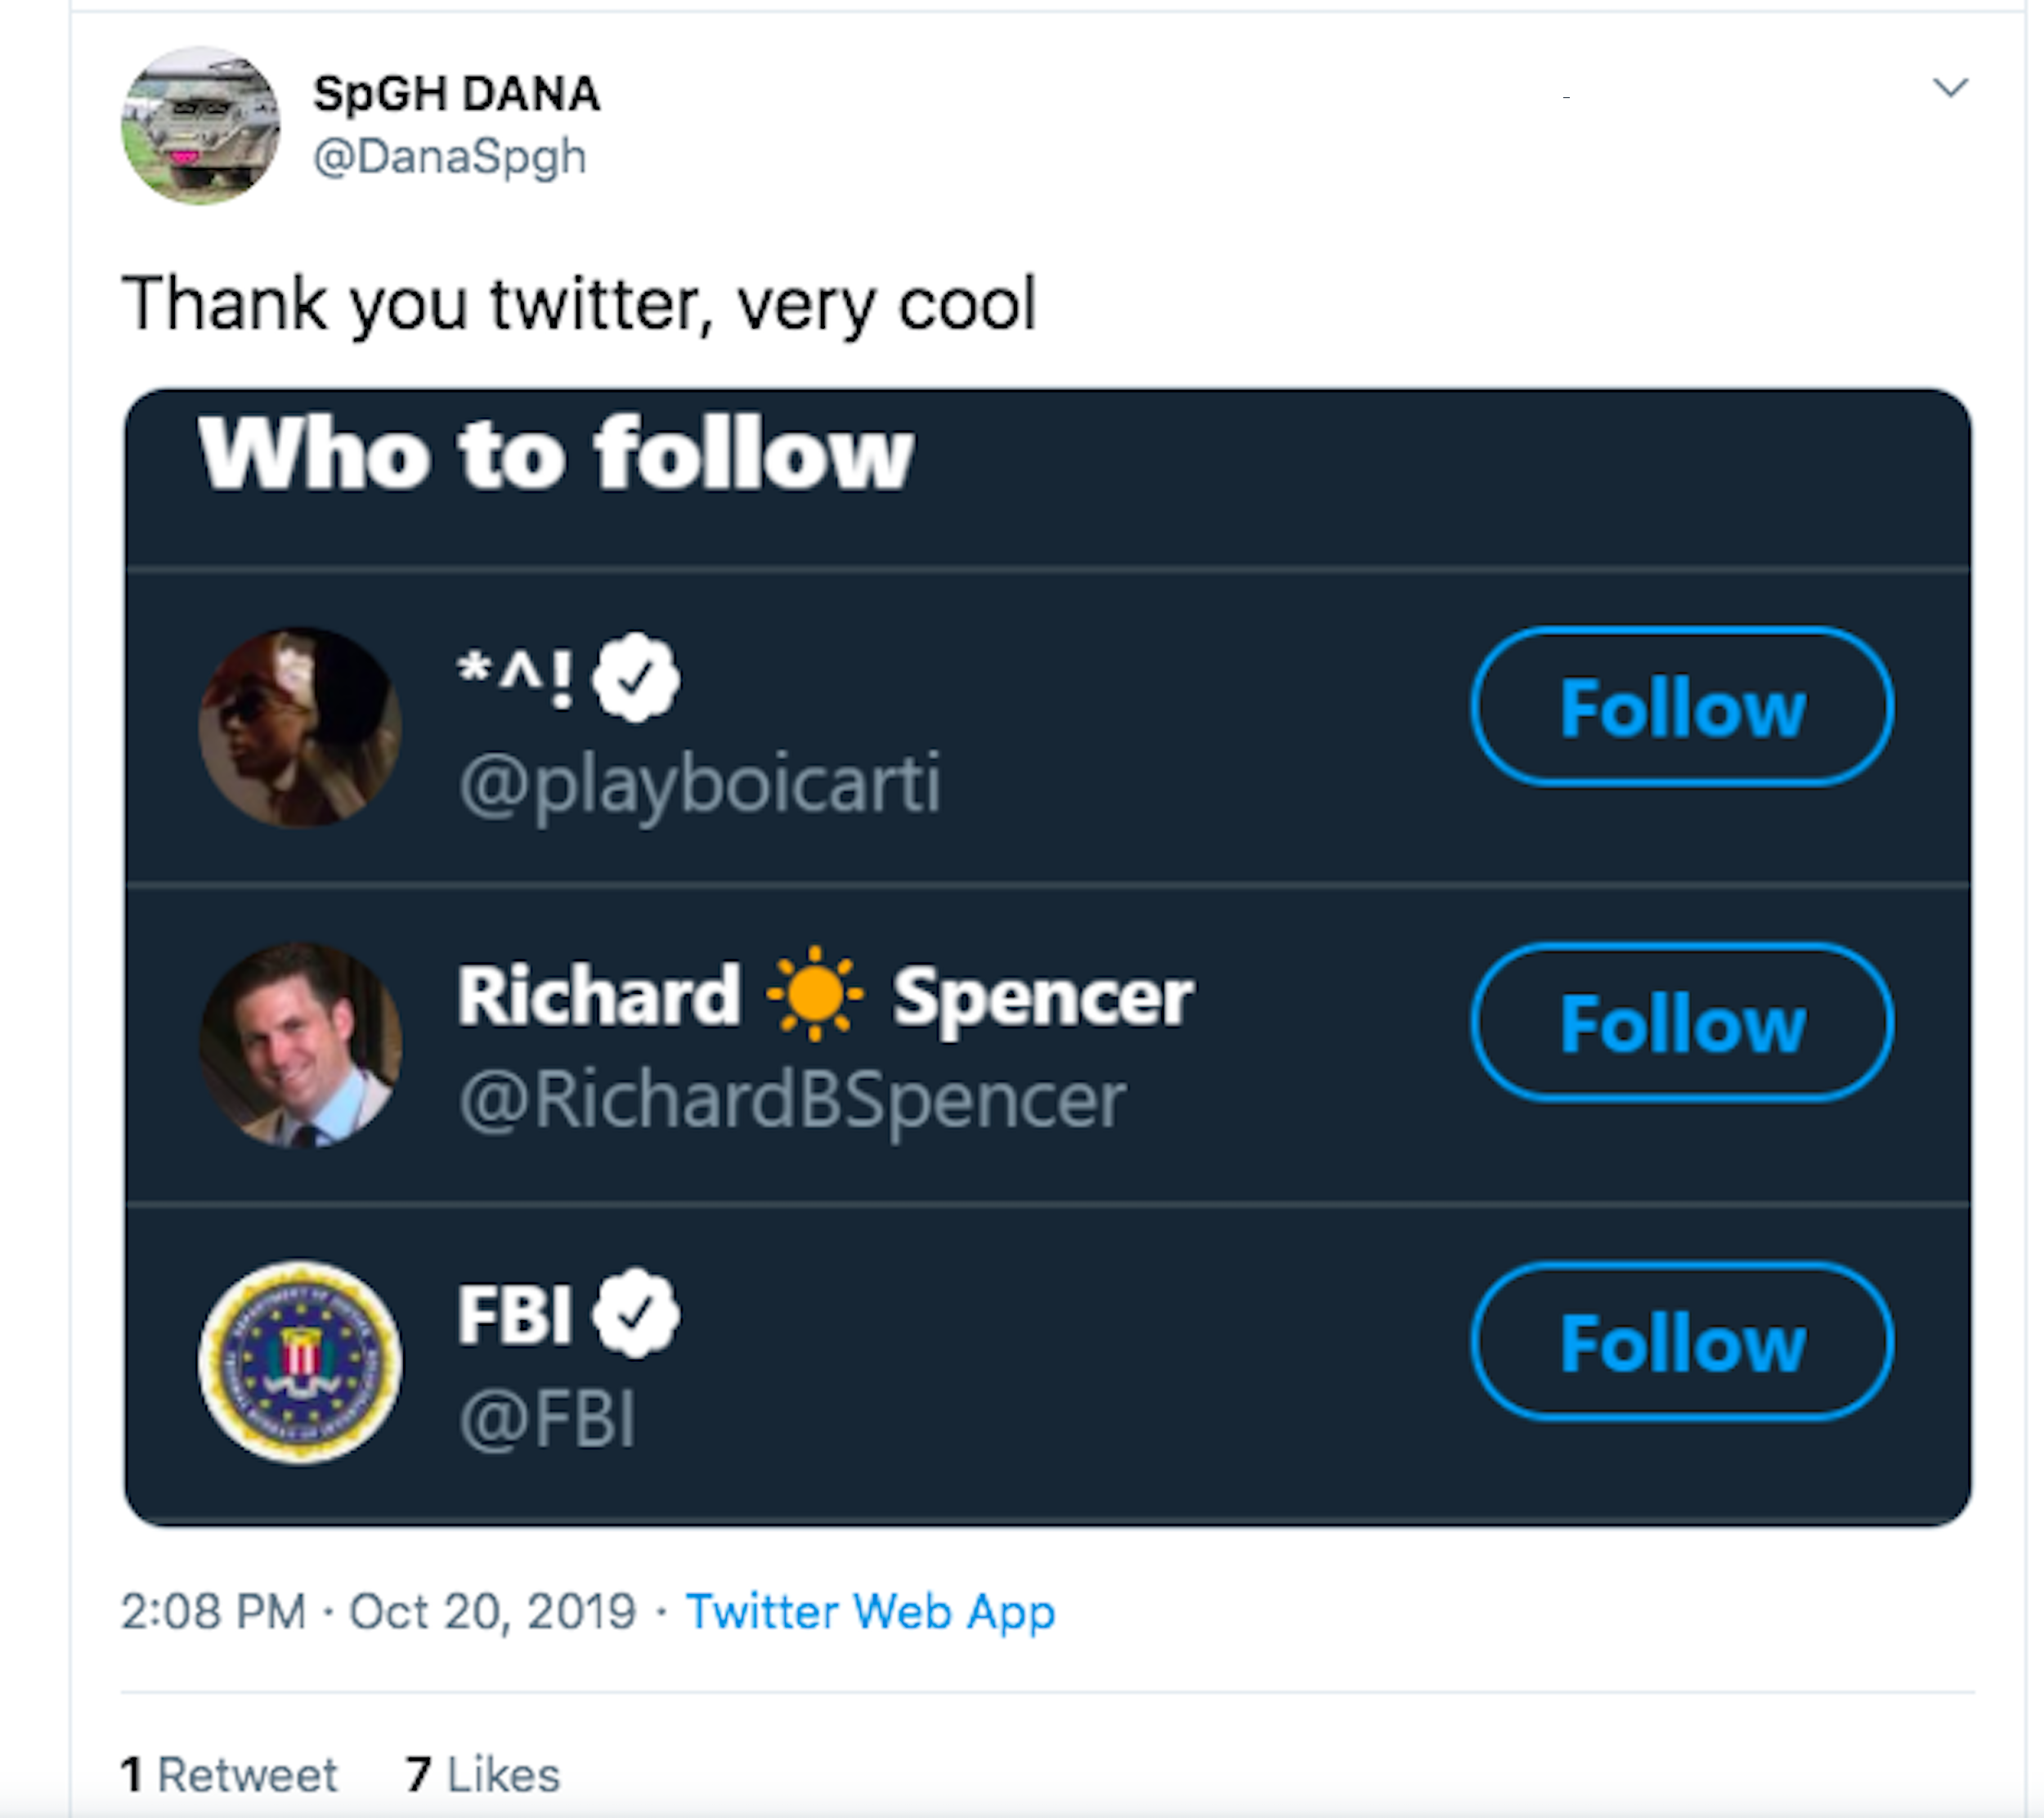Follow the @playboicarti account
The width and height of the screenshot is (2044, 1818).
(1681, 707)
